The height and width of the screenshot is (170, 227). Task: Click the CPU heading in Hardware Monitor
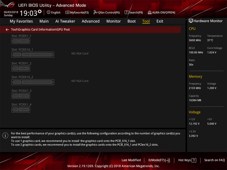[192, 29]
